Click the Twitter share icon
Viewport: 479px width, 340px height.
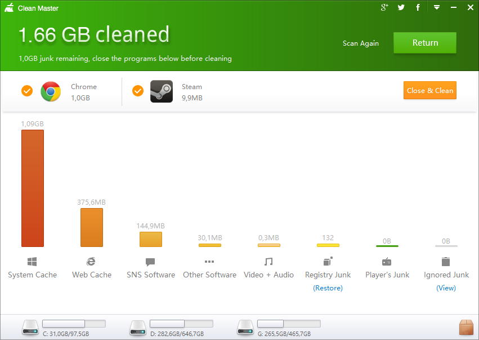(401, 7)
